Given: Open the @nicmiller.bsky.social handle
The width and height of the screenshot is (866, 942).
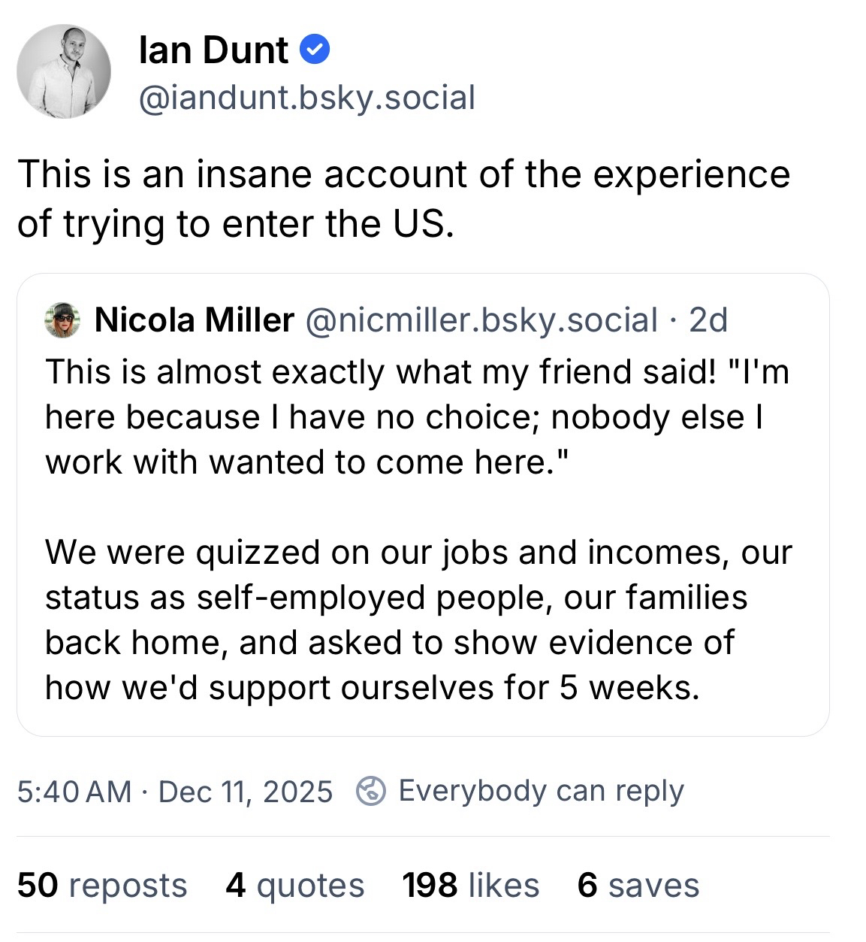Looking at the screenshot, I should pos(480,321).
